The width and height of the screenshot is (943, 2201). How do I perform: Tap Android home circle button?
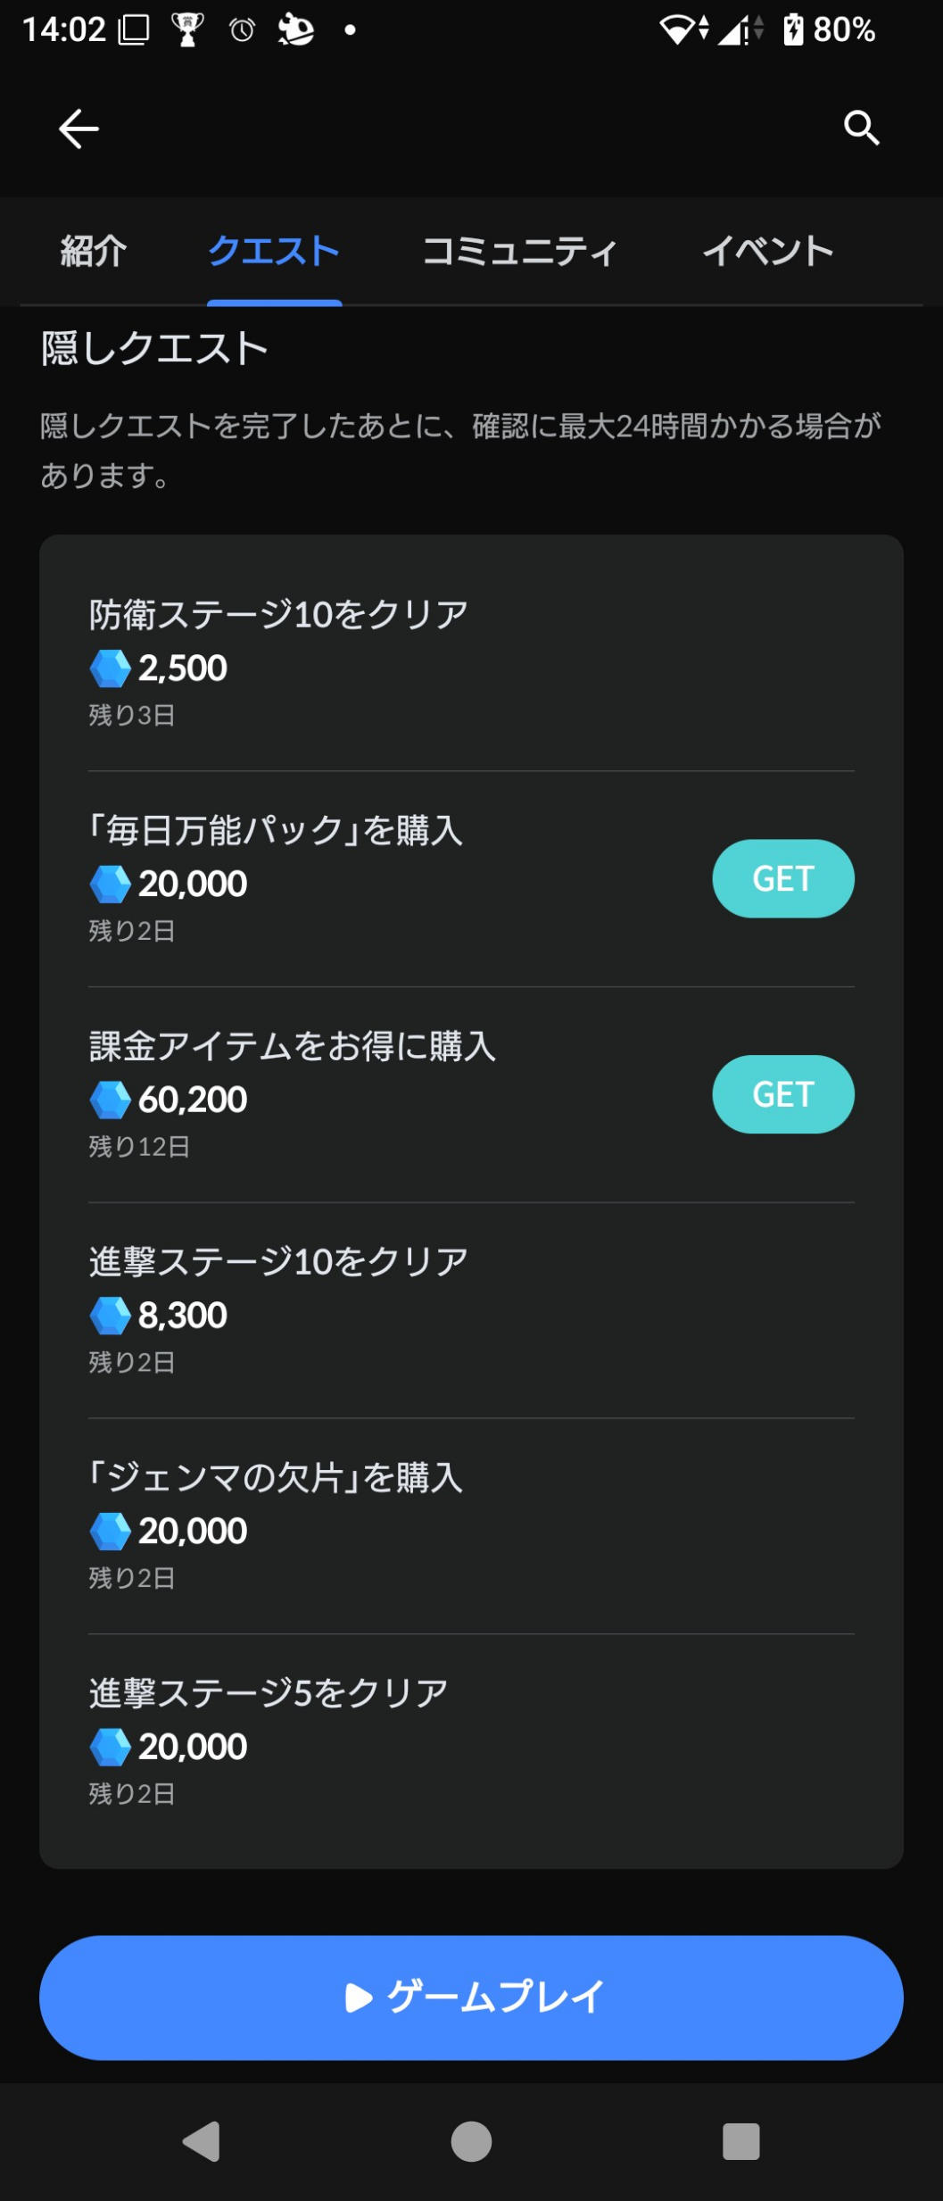click(x=471, y=2141)
